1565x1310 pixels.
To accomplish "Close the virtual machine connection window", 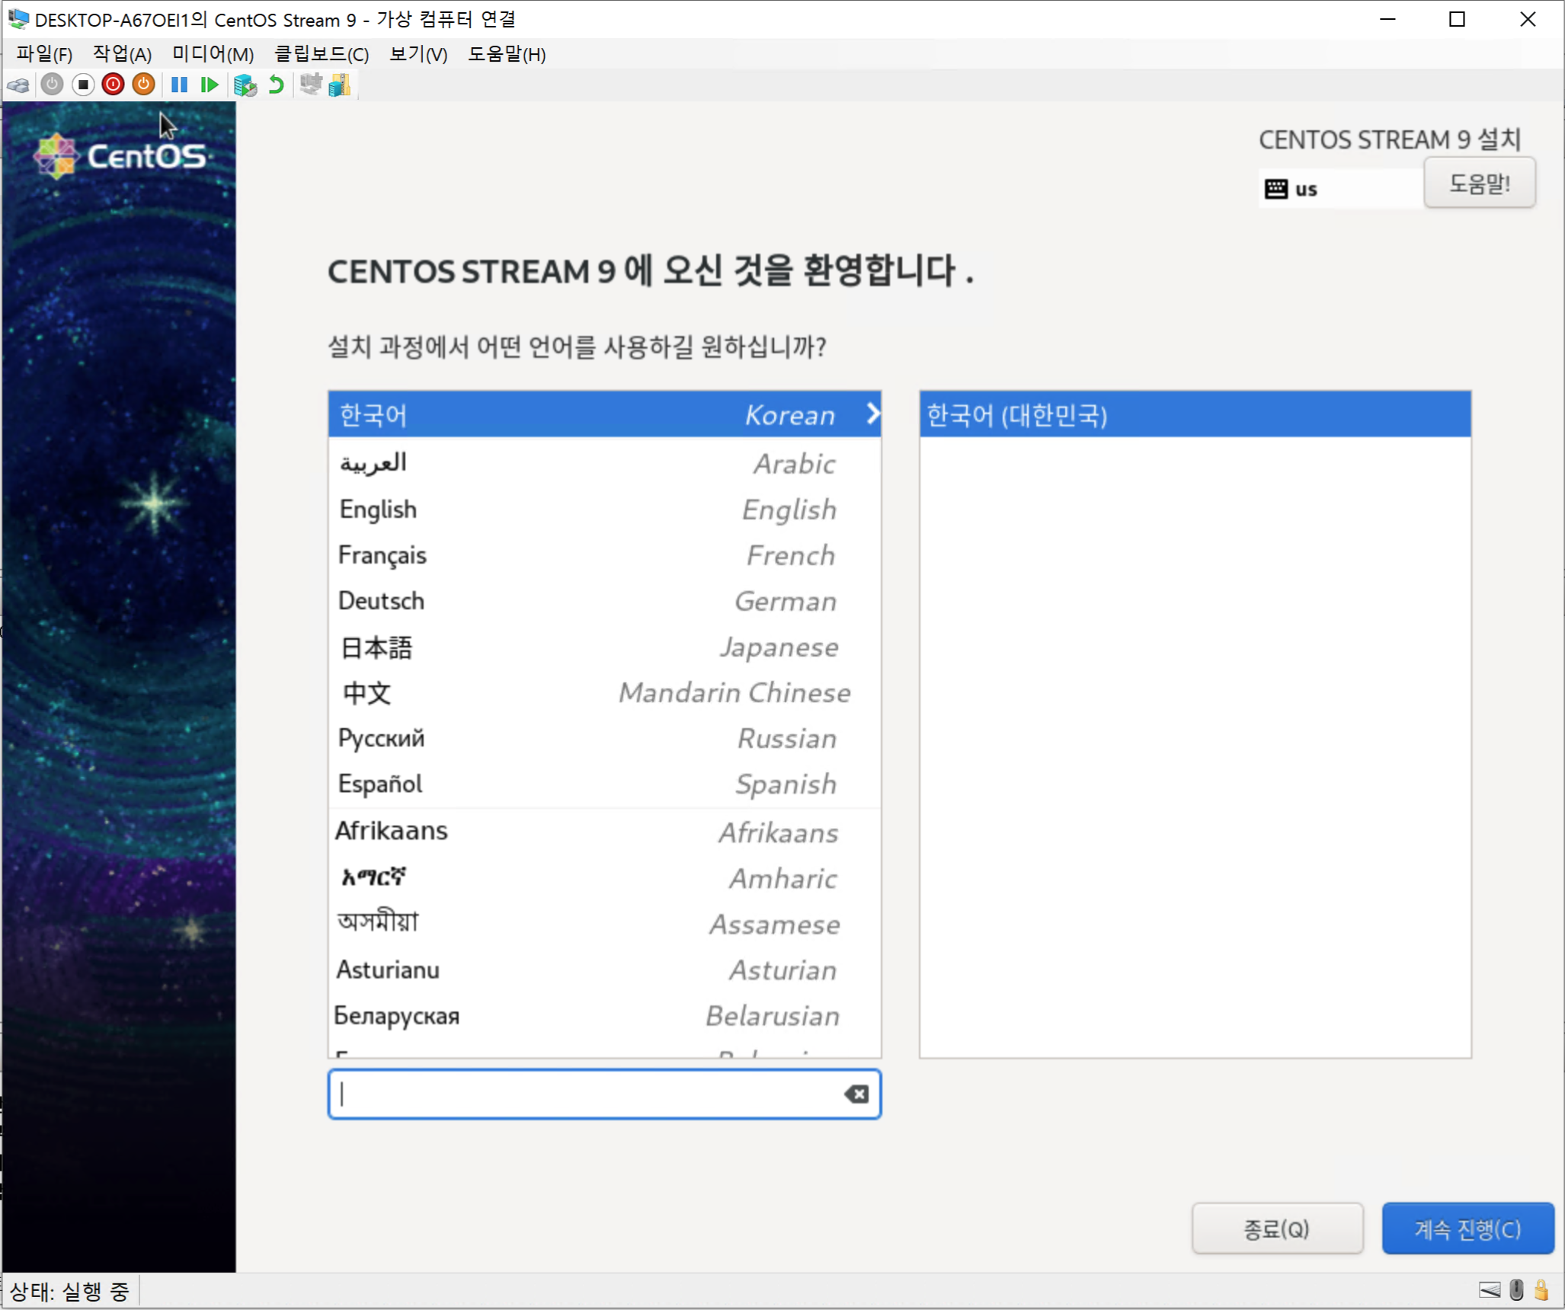I will click(x=1527, y=19).
